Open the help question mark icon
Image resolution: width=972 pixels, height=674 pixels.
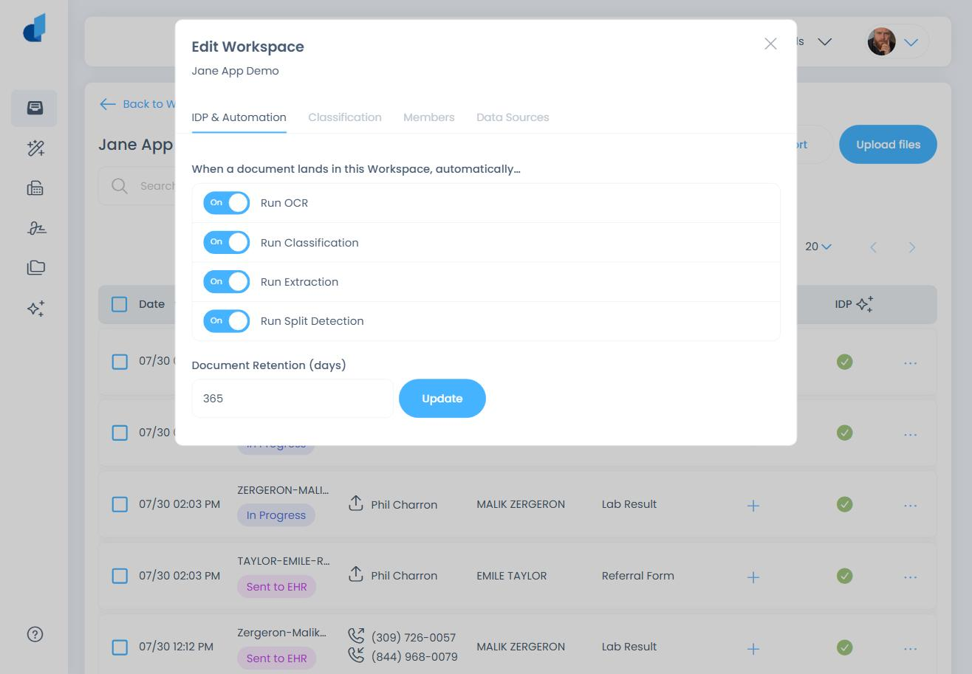[35, 634]
